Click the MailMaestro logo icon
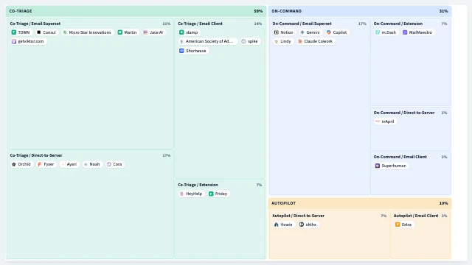This screenshot has height=265, width=472. 405,32
